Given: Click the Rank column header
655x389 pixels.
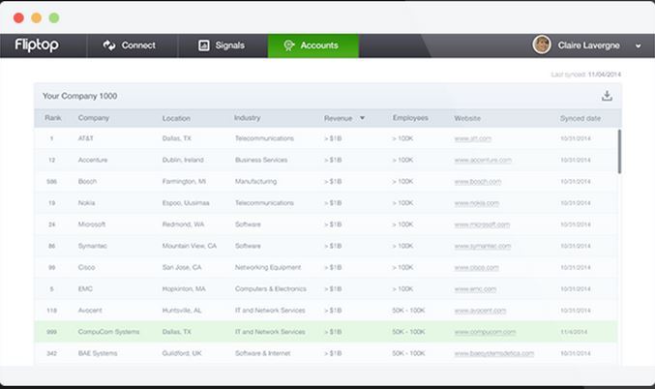Looking at the screenshot, I should tap(53, 118).
